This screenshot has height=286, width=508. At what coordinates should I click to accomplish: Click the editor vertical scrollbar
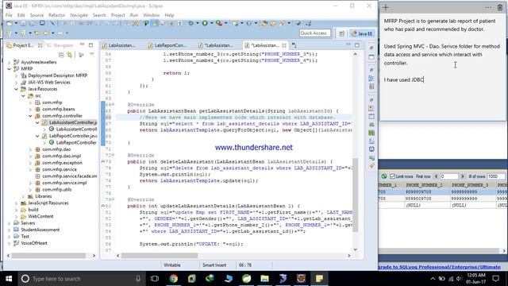[355, 195]
